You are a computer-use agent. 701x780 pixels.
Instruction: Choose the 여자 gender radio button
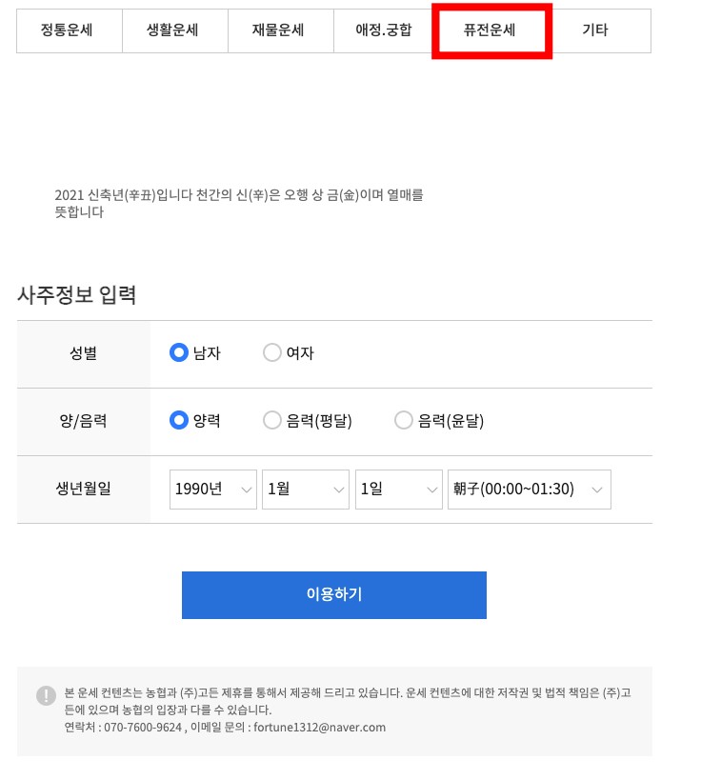(x=272, y=353)
